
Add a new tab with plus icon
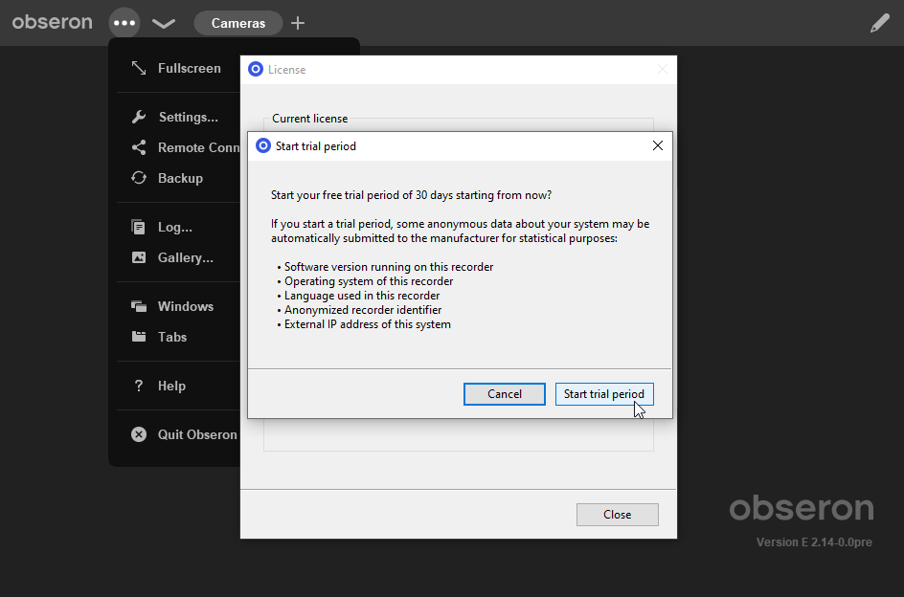click(298, 23)
